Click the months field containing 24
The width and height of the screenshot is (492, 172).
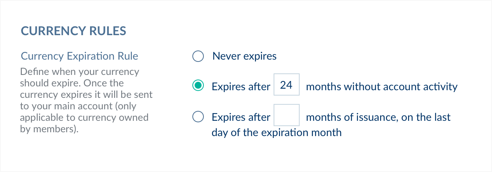tap(286, 85)
